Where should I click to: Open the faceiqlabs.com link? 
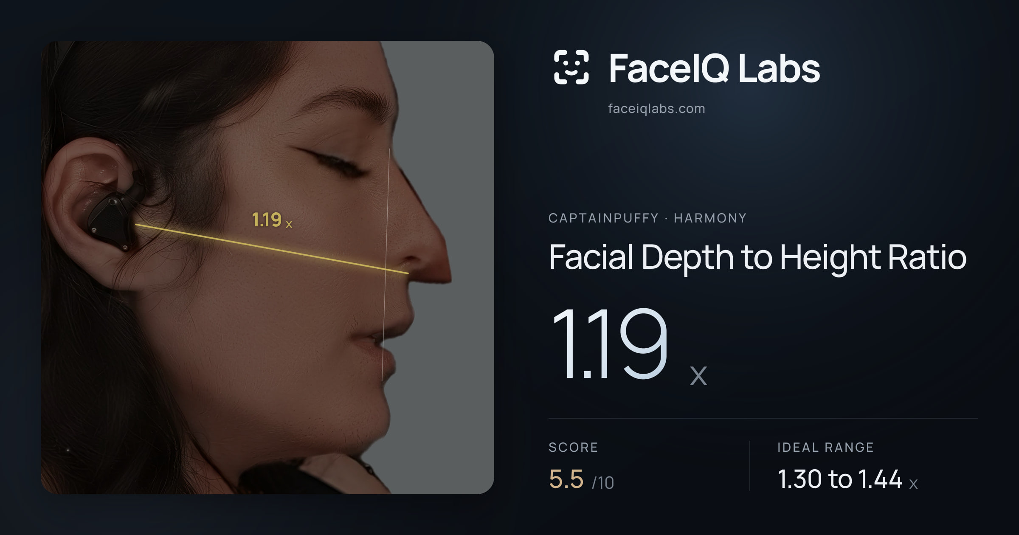pyautogui.click(x=656, y=109)
